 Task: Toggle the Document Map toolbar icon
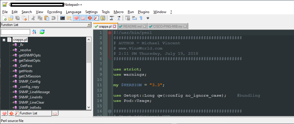click(x=103, y=18)
